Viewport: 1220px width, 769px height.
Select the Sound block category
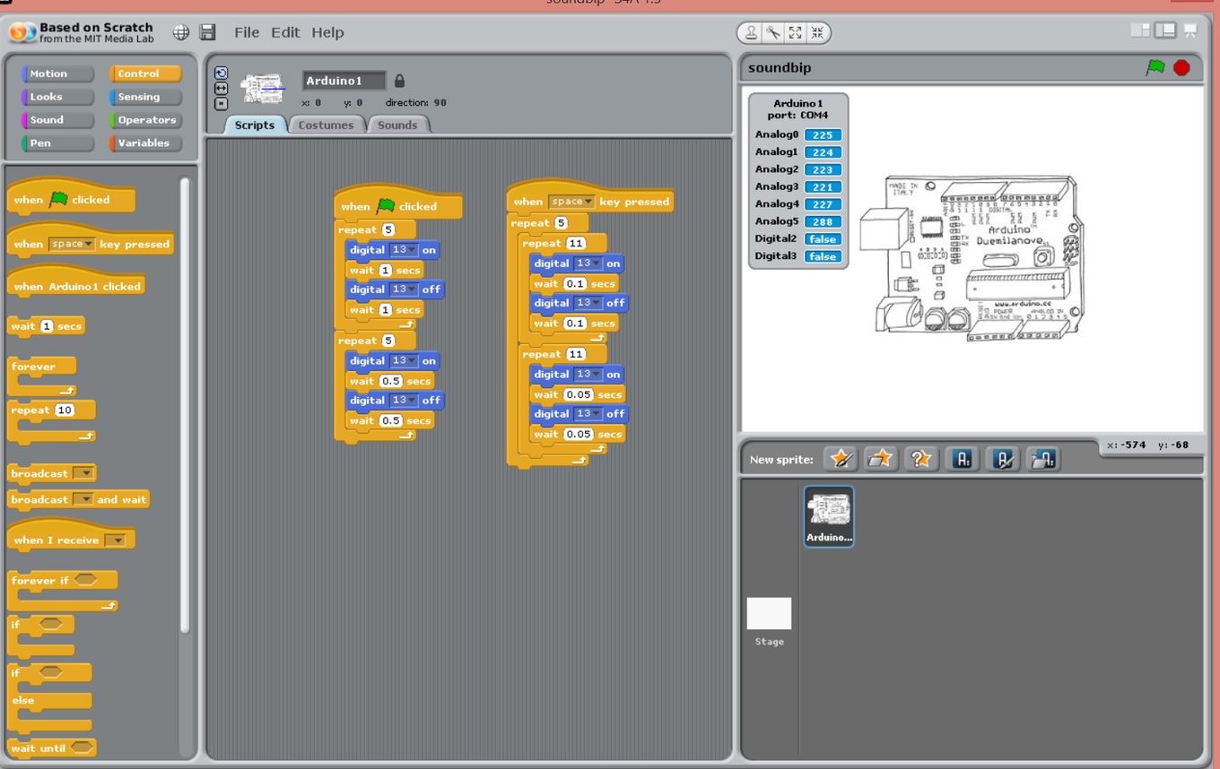point(57,120)
